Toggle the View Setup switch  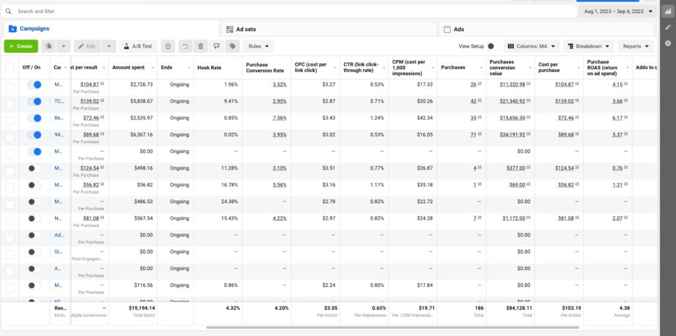492,46
